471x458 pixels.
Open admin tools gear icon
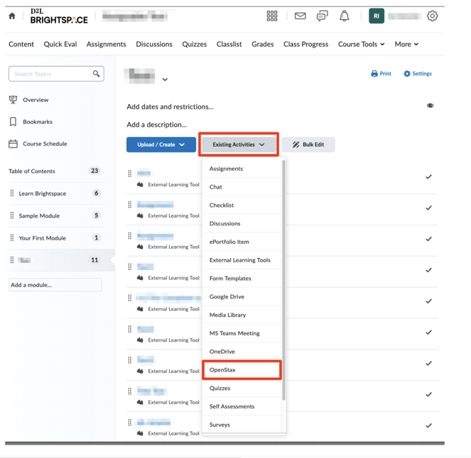click(433, 16)
